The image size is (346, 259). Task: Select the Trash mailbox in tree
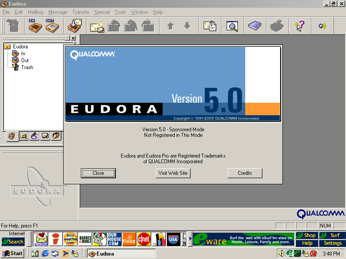27,67
